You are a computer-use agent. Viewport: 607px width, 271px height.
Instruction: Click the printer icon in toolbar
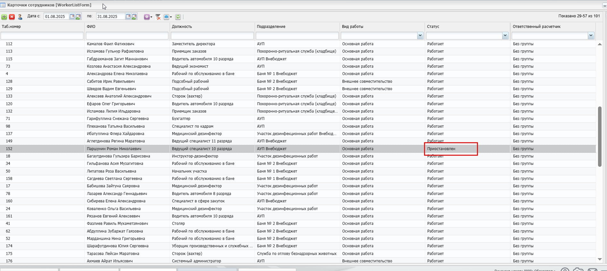tap(166, 17)
